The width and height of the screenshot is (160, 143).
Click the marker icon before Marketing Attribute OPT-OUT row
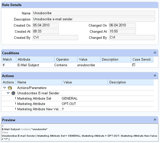[x=15, y=104]
